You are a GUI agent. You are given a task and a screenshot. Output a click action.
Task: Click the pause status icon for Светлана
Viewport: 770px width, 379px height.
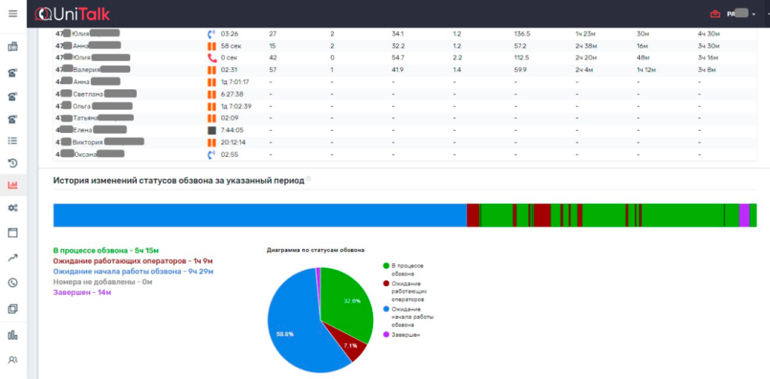click(211, 94)
